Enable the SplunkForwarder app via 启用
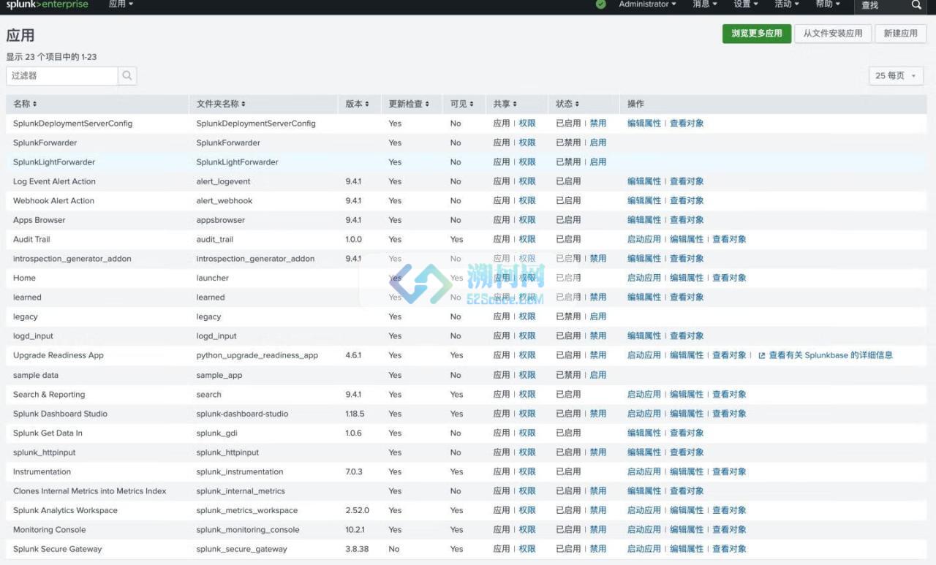This screenshot has width=936, height=565. coord(598,143)
